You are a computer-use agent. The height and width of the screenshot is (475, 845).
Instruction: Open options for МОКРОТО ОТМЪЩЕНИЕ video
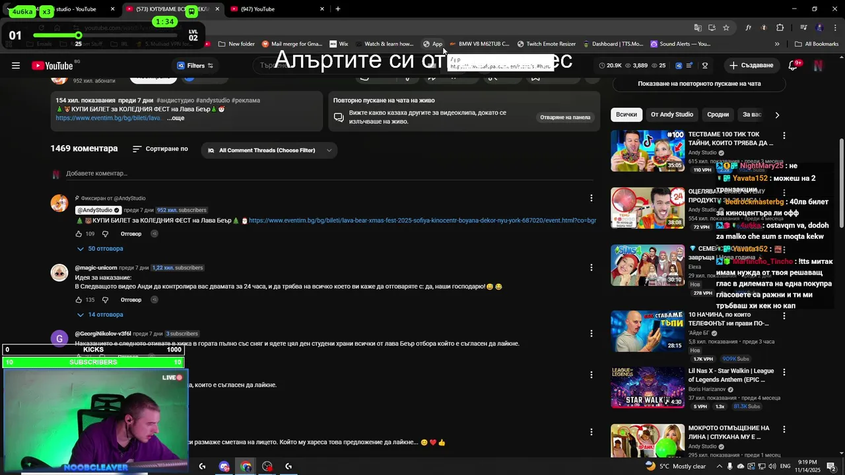pos(784,429)
